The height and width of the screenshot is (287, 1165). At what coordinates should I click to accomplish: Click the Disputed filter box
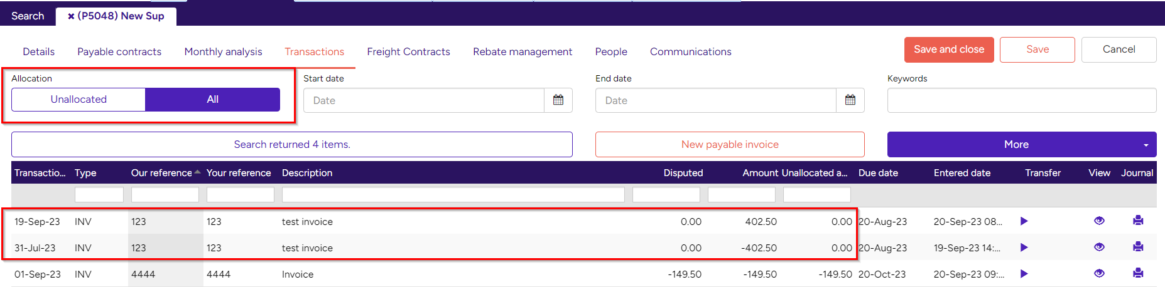tap(666, 195)
